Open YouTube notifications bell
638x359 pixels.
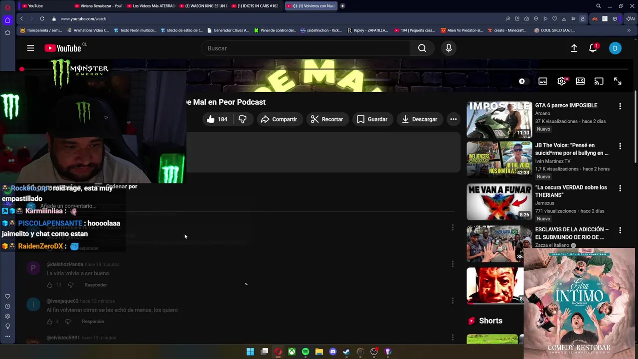click(593, 48)
